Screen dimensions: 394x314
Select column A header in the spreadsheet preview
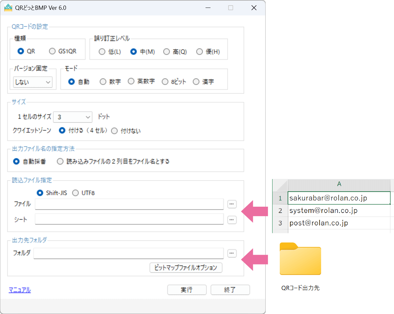click(339, 184)
